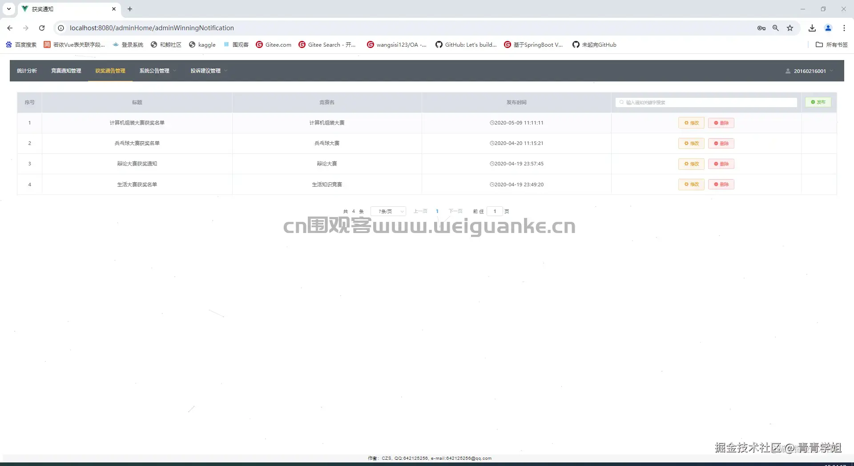This screenshot has height=466, width=854.
Task: Open the tab search dropdown arrow
Action: pos(9,9)
